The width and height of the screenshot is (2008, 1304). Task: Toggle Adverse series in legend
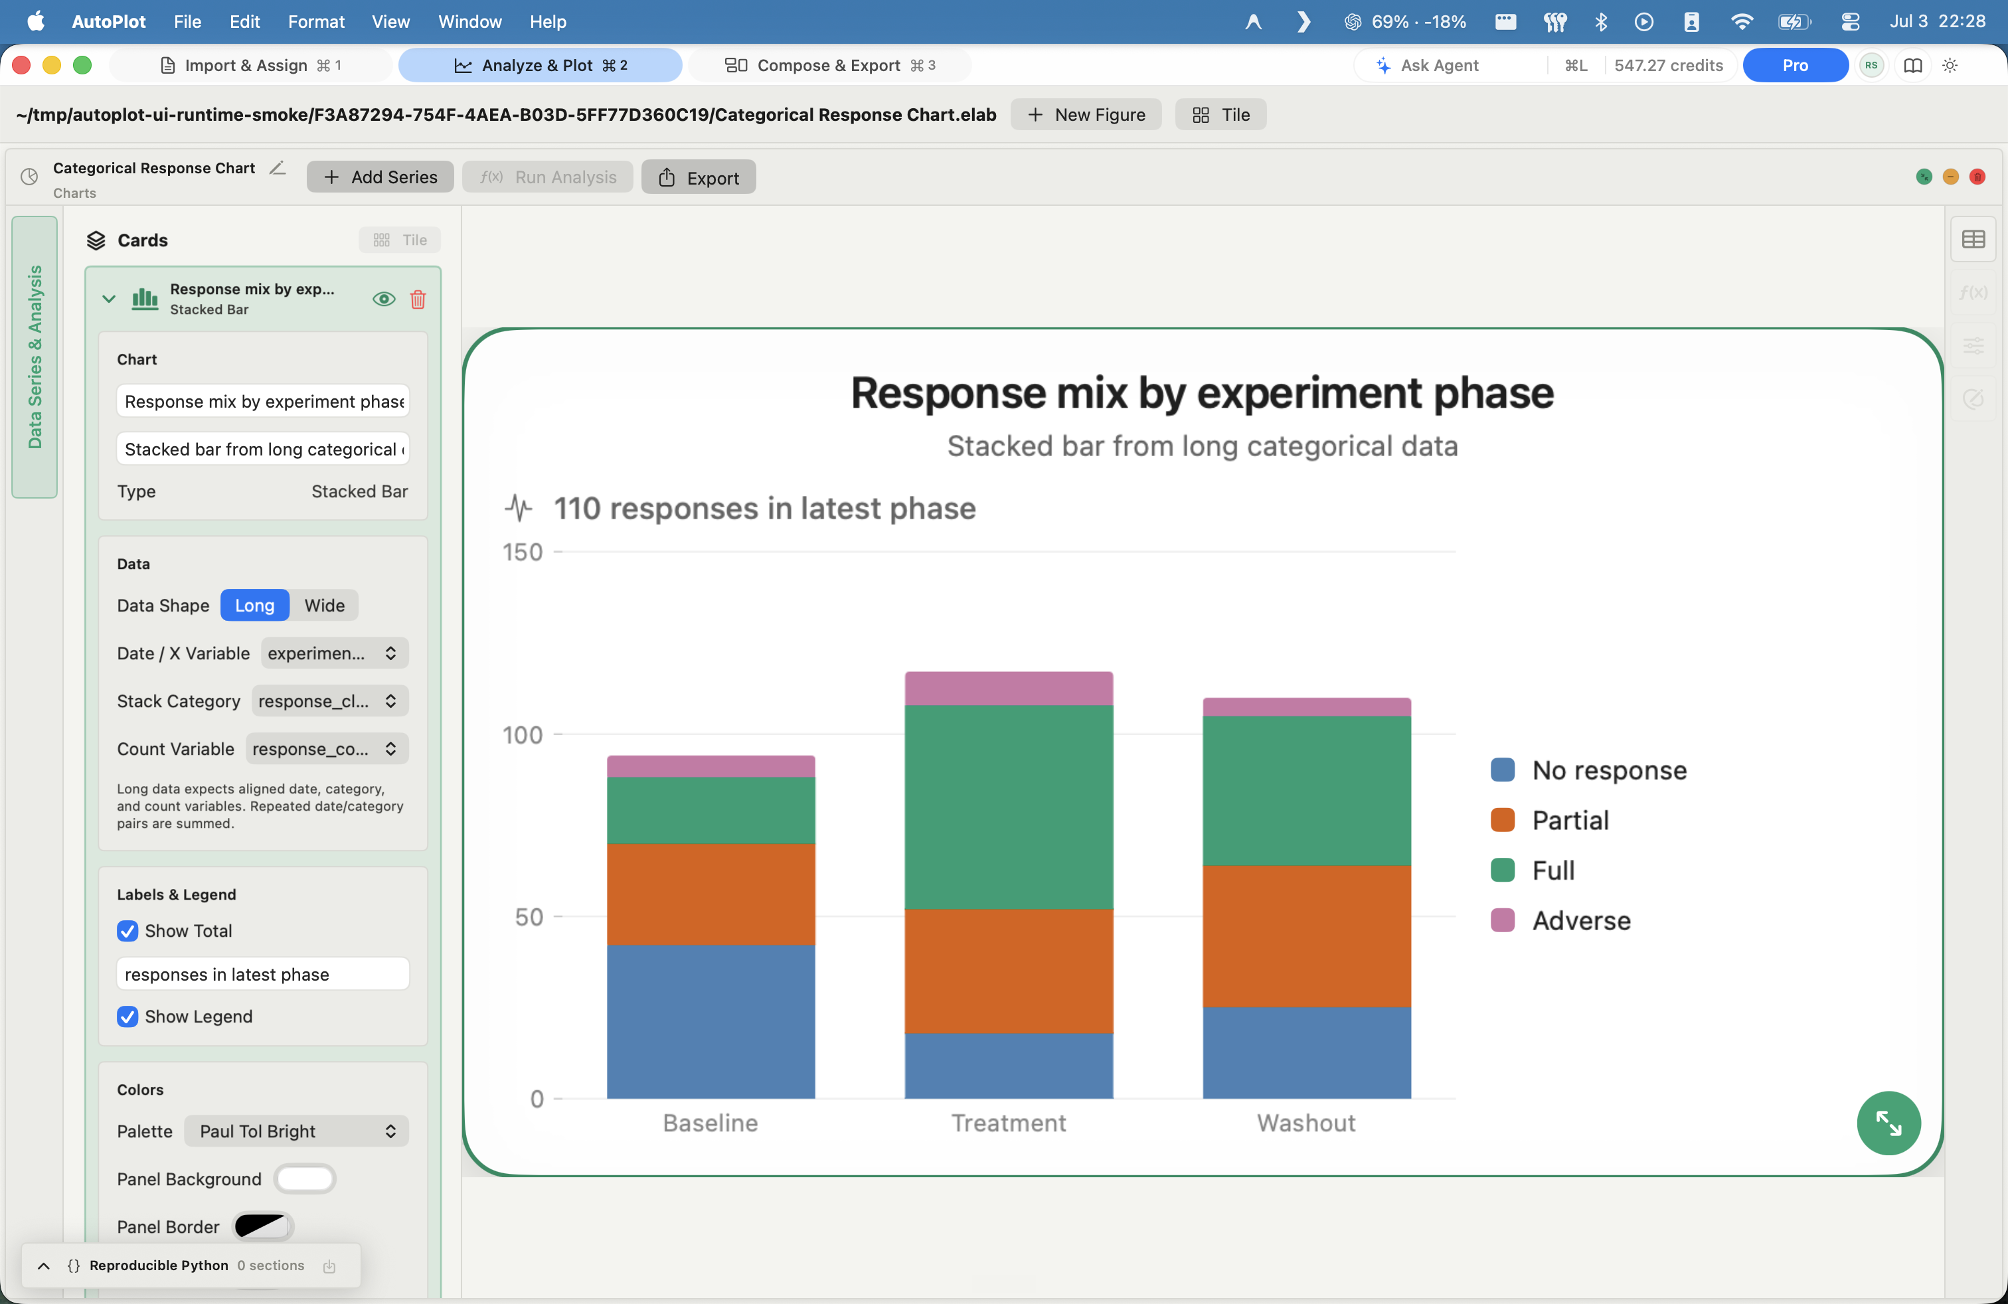[x=1561, y=921]
